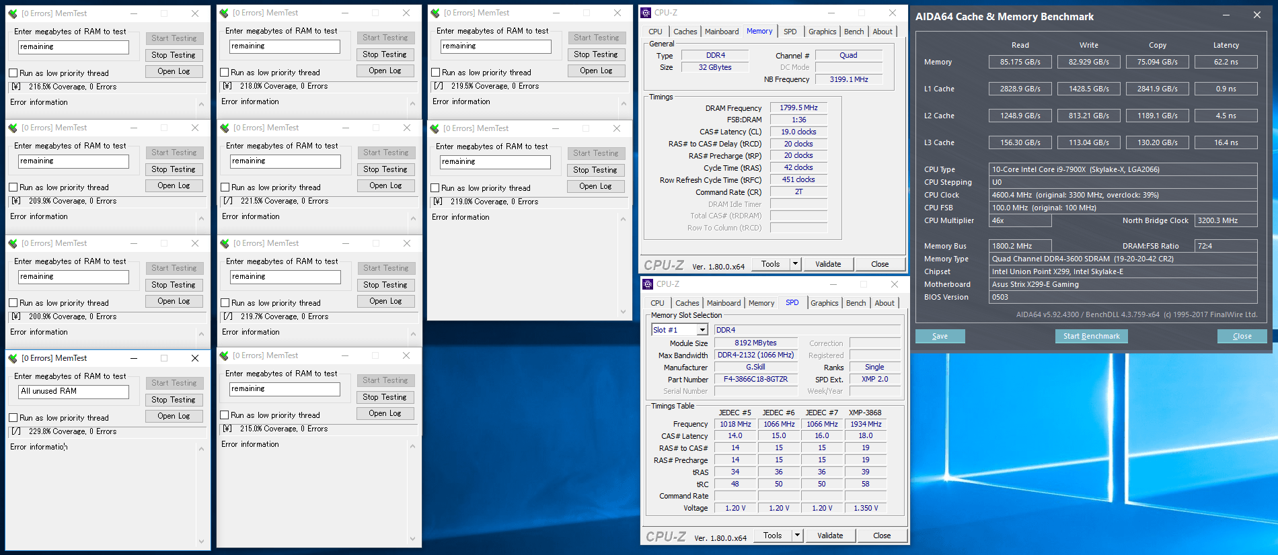Click Save button in AIDA64 benchmark
Screen dimensions: 1278x555
coord(940,336)
